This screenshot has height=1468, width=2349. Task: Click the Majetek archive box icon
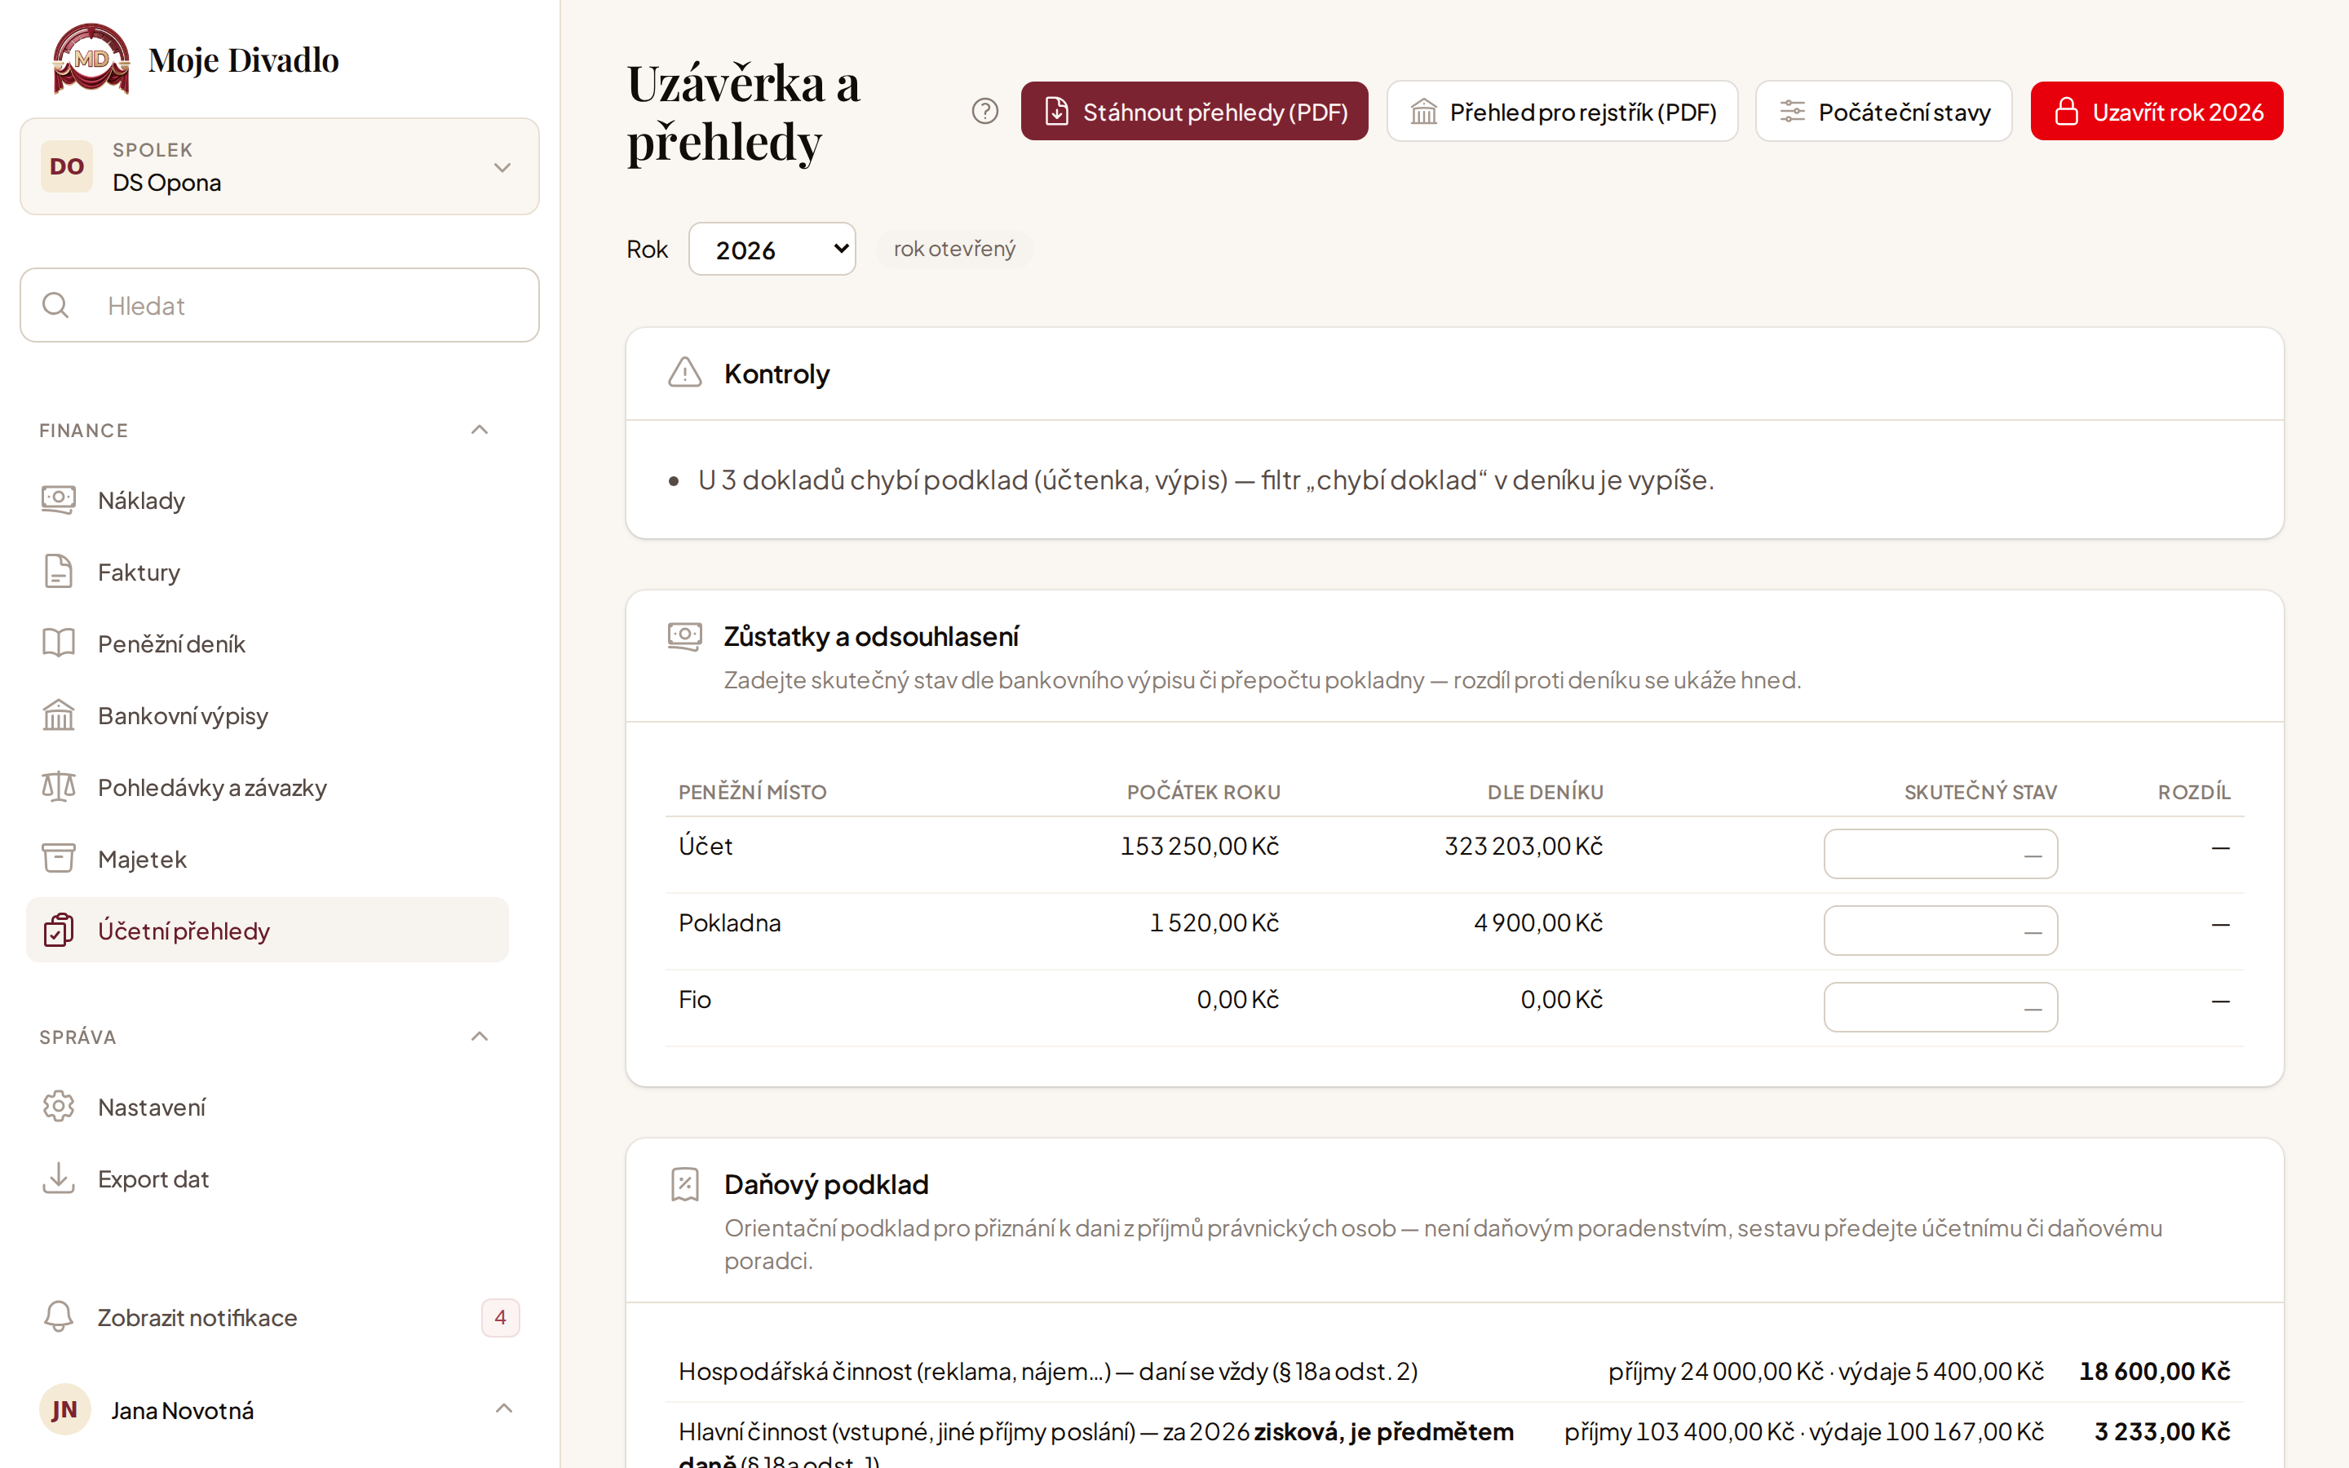coord(58,858)
